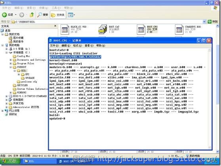Screen dimensions: 221x166
Task: Select the 3.5 软盘 (A:) floppy drive icon
Action: pyautogui.click(x=10, y=49)
